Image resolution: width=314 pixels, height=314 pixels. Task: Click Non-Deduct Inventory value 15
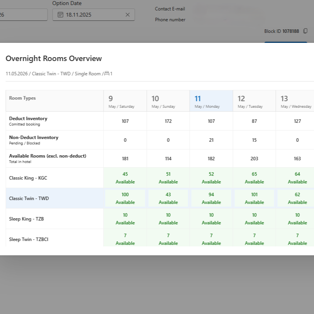point(254,140)
